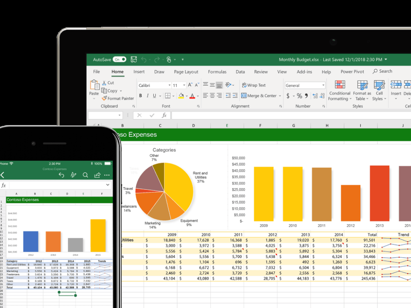411x308 pixels.
Task: Click the Format Painter brush
Action: (x=104, y=98)
